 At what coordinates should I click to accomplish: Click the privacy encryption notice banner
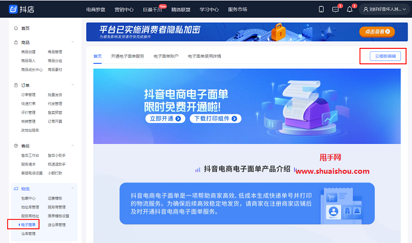click(247, 32)
